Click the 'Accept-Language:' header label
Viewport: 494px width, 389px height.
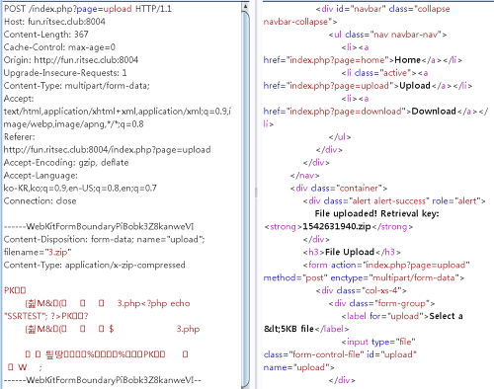click(41, 176)
